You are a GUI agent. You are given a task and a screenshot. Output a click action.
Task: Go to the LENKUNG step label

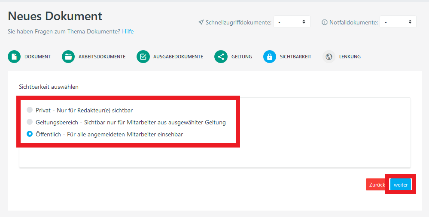[350, 57]
